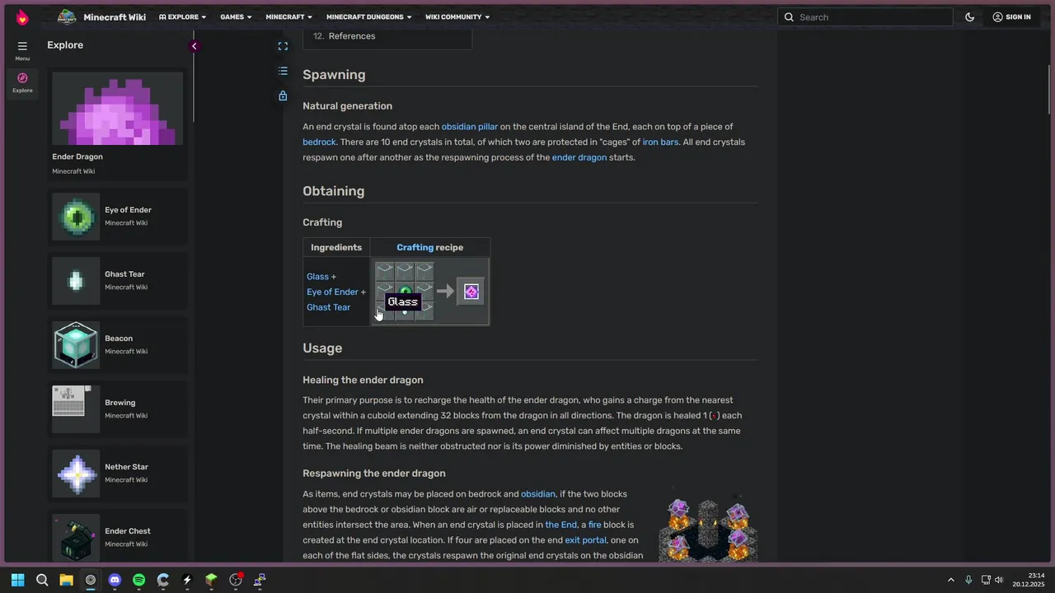Follow the exit portal link
Image resolution: width=1055 pixels, height=593 pixels.
(x=585, y=540)
